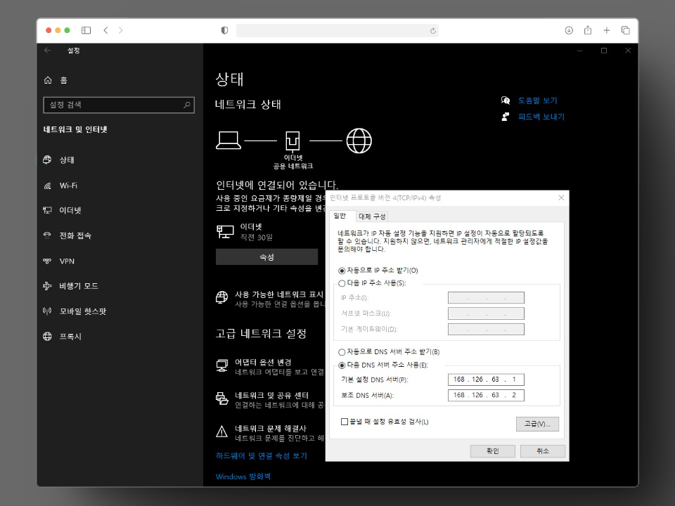The image size is (675, 506).
Task: Enable 끝낼 때 설정 유효성 검사 checkbox
Action: tap(345, 422)
